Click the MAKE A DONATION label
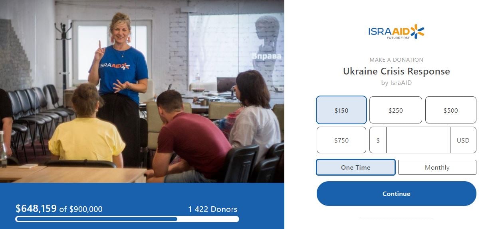 click(397, 60)
